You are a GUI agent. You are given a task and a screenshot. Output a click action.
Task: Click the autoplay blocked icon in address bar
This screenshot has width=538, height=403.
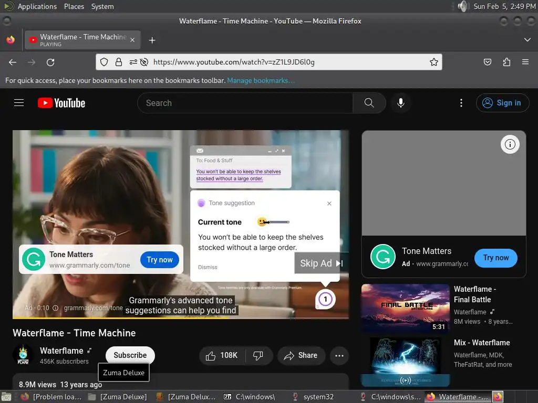tap(144, 62)
